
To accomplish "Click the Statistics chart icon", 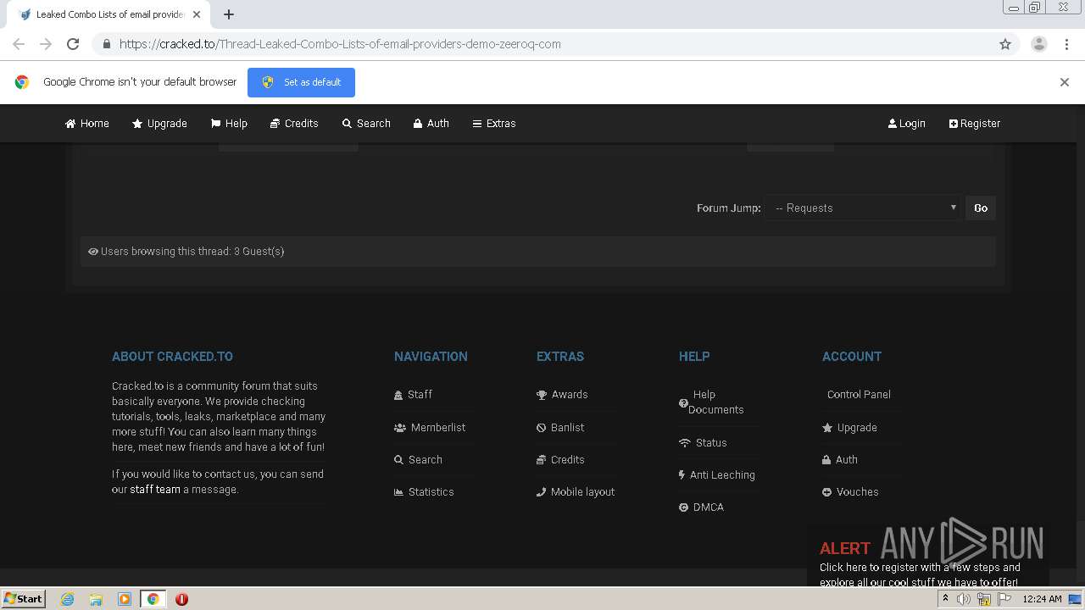I will point(398,492).
